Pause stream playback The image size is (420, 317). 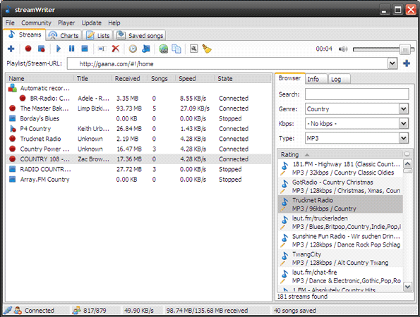[71, 49]
